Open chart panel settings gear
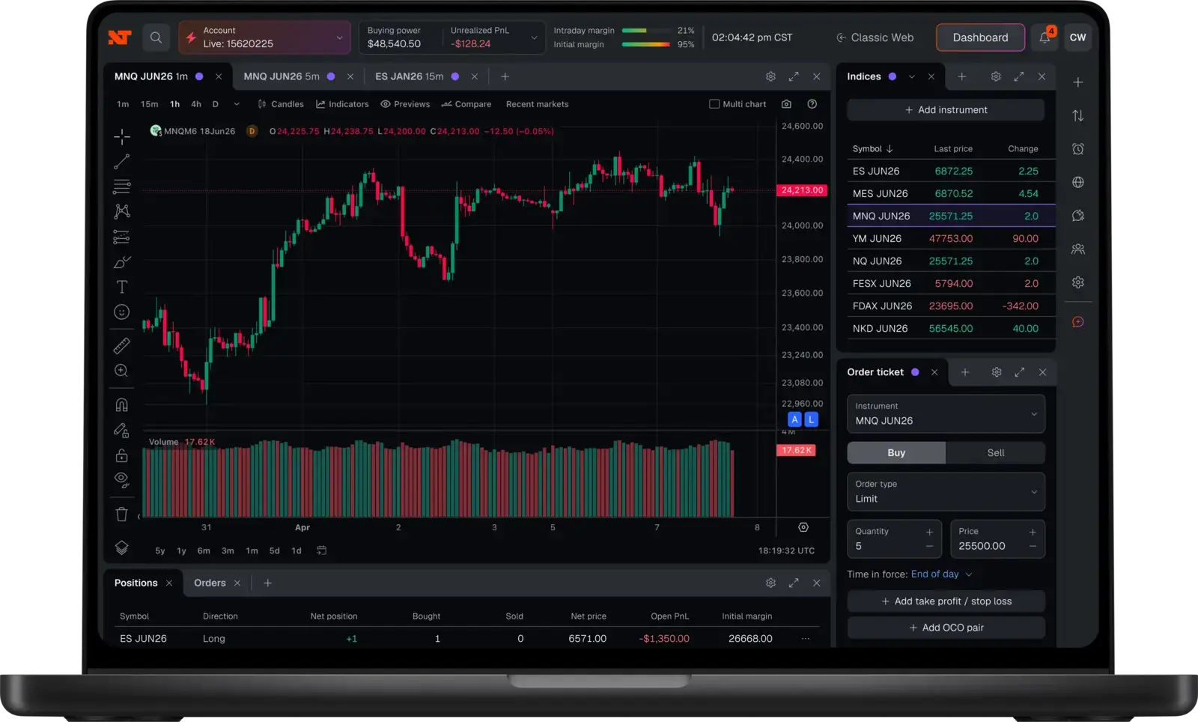This screenshot has height=722, width=1198. (770, 76)
